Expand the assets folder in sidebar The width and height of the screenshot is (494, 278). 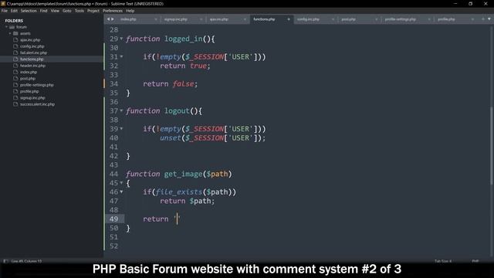tap(10, 33)
